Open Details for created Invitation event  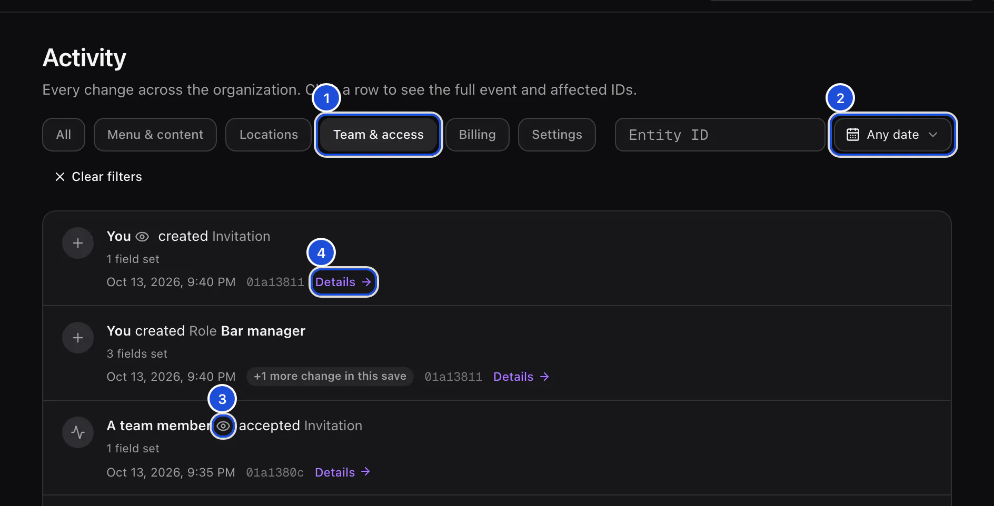click(x=343, y=282)
